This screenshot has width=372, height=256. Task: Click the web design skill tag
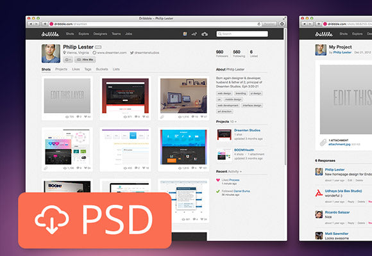point(224,93)
